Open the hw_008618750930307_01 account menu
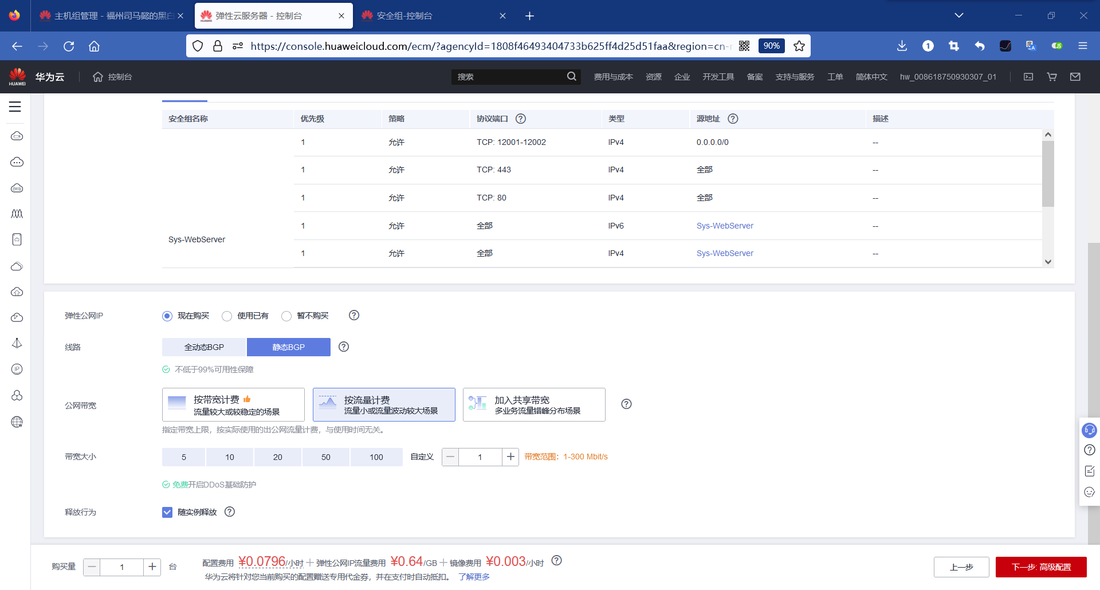 click(x=948, y=77)
